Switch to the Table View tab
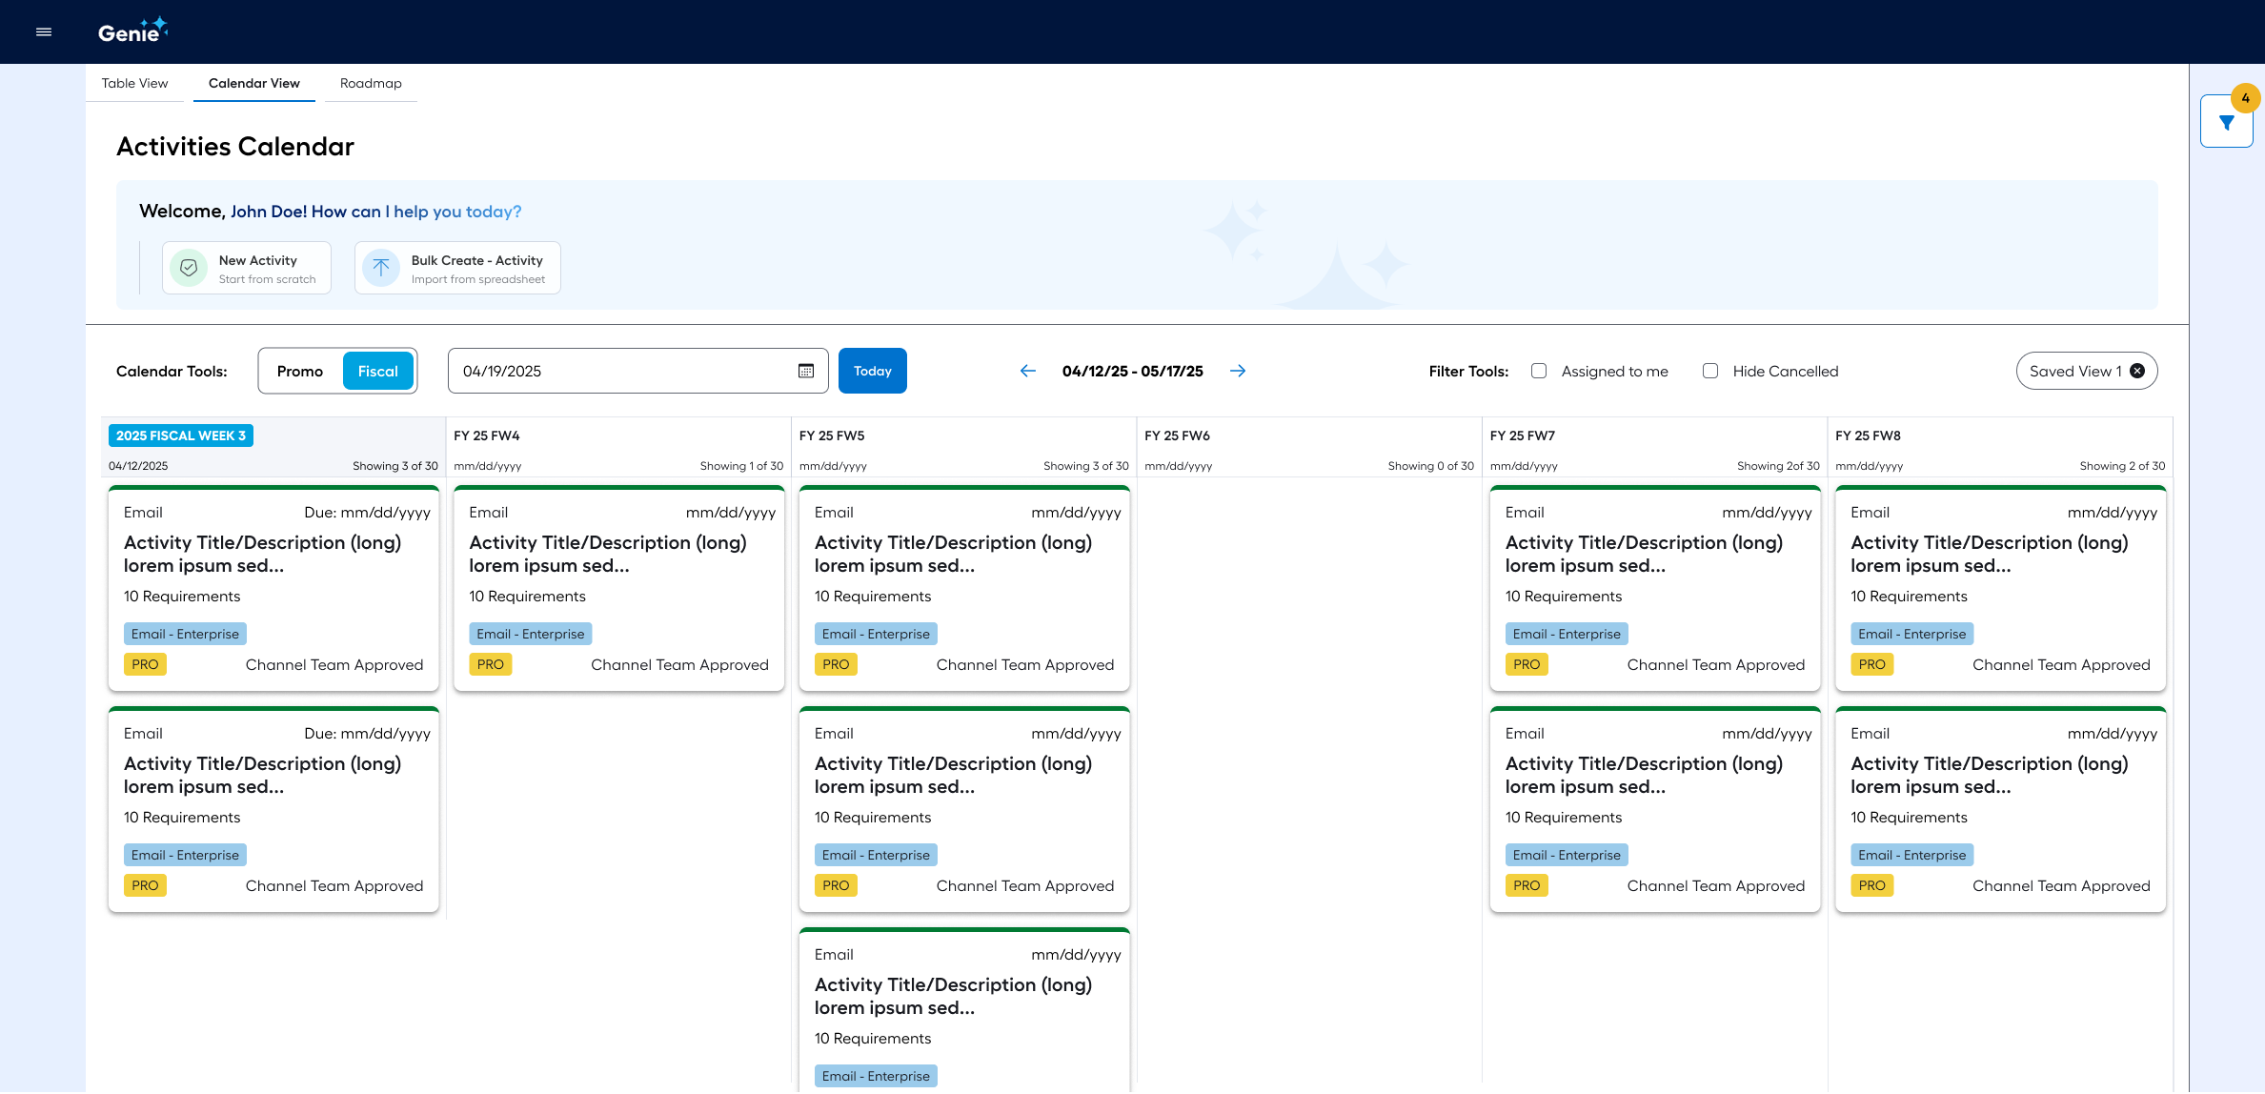This screenshot has height=1094, width=2265. pos(134,83)
